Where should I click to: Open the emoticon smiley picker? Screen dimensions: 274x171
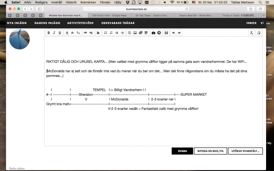click(x=129, y=33)
